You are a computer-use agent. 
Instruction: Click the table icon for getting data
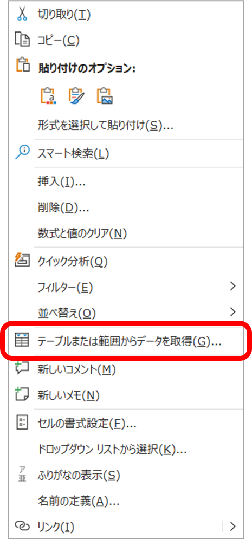click(23, 340)
